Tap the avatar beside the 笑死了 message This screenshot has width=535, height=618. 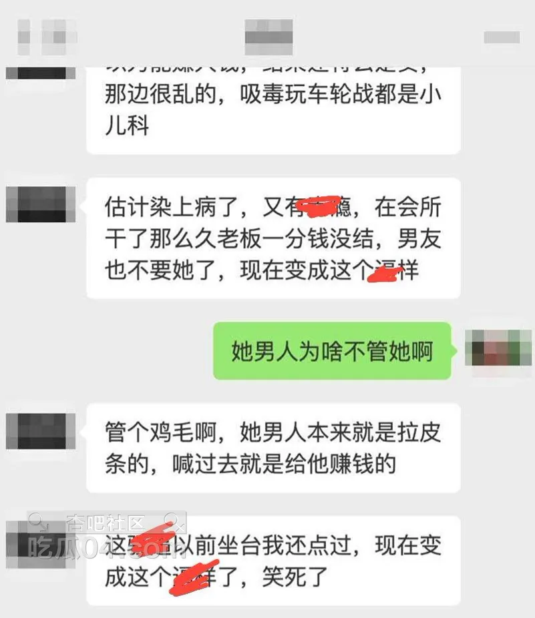coord(41,545)
